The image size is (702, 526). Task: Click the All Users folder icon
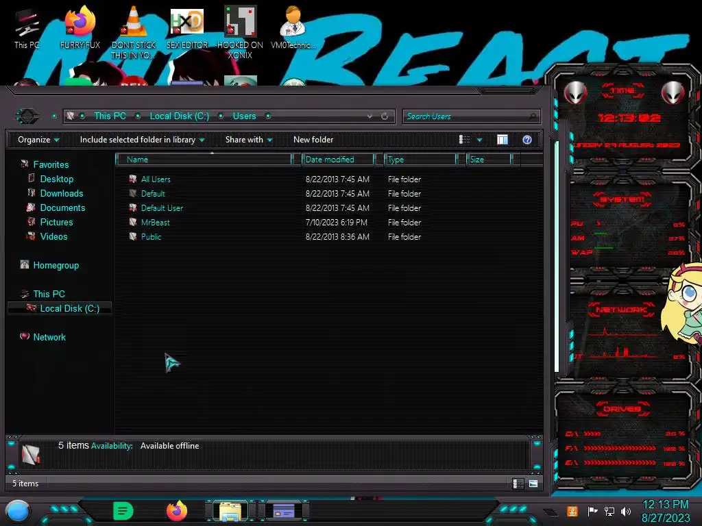132,179
